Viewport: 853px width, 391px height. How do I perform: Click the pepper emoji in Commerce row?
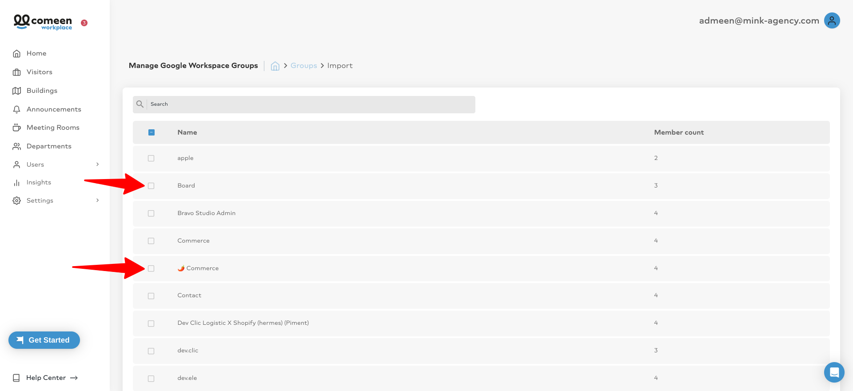181,268
